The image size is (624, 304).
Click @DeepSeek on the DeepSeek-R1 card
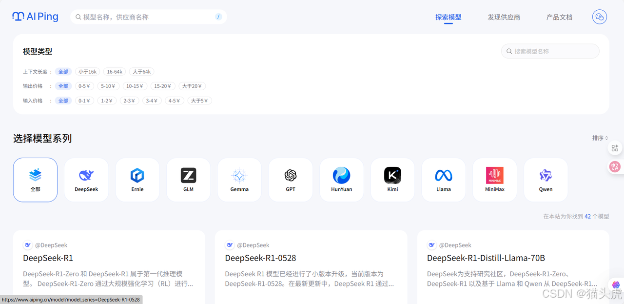(x=51, y=245)
